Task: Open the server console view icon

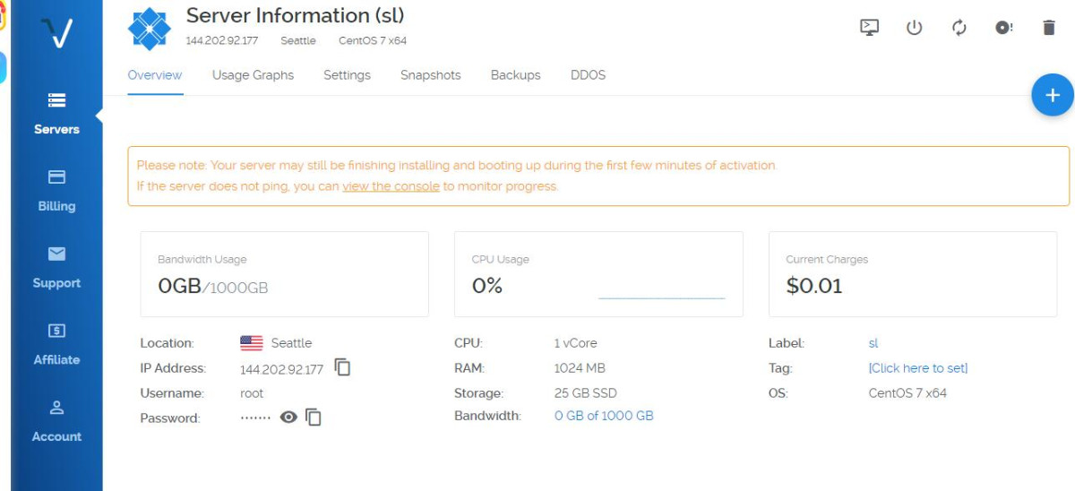Action: [869, 28]
